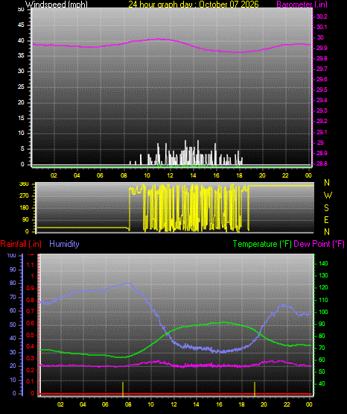Click the E compass label

326,219
